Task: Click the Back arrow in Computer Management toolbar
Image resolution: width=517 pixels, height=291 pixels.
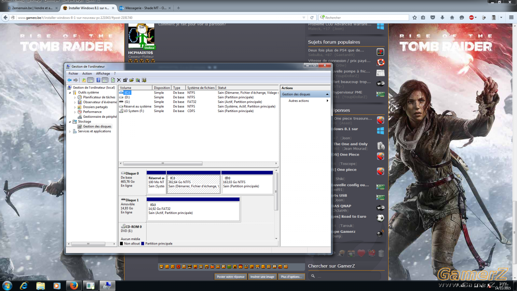Action: click(69, 80)
